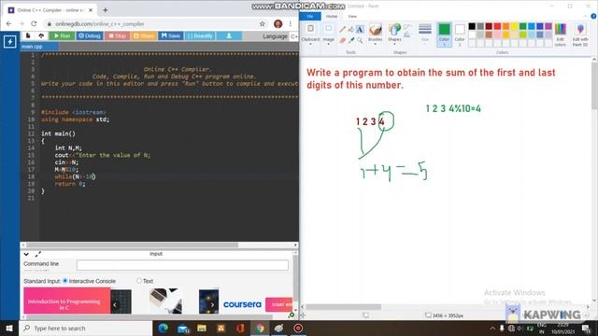
Task: Open a new Chrome tab
Action: pyautogui.click(x=106, y=10)
